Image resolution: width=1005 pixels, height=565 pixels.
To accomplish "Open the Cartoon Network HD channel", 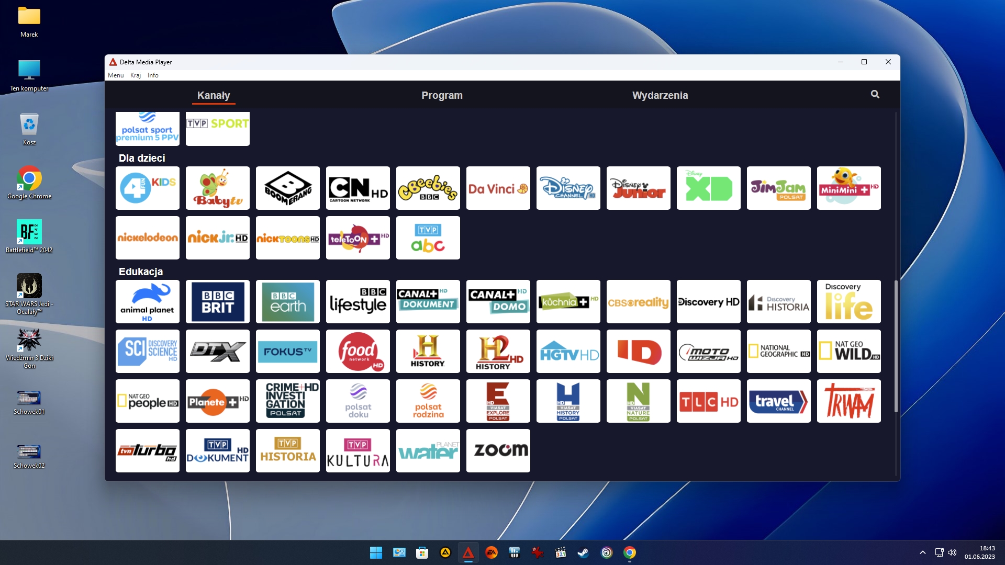I will 358,188.
